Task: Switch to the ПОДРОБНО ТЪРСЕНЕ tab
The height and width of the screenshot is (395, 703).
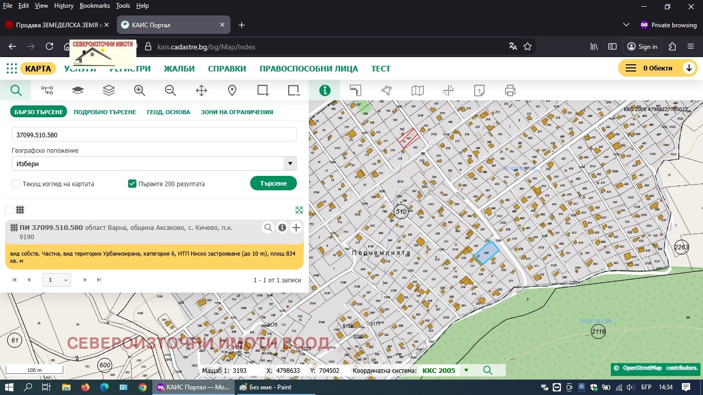Action: click(104, 112)
